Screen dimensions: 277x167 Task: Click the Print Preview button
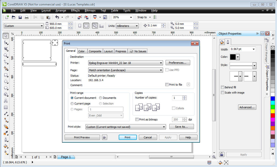tap(82, 137)
